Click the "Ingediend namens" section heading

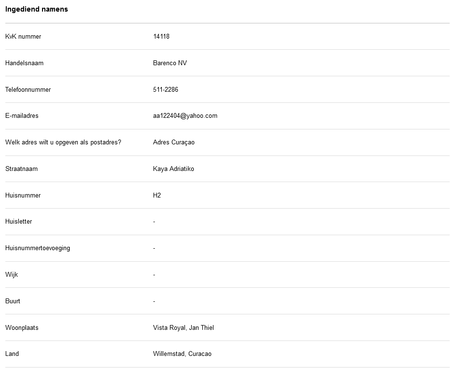(37, 9)
